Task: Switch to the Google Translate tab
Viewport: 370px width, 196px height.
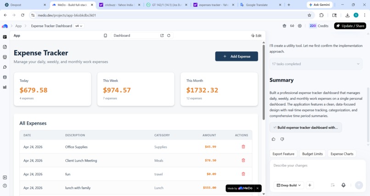Action: pyautogui.click(x=261, y=5)
